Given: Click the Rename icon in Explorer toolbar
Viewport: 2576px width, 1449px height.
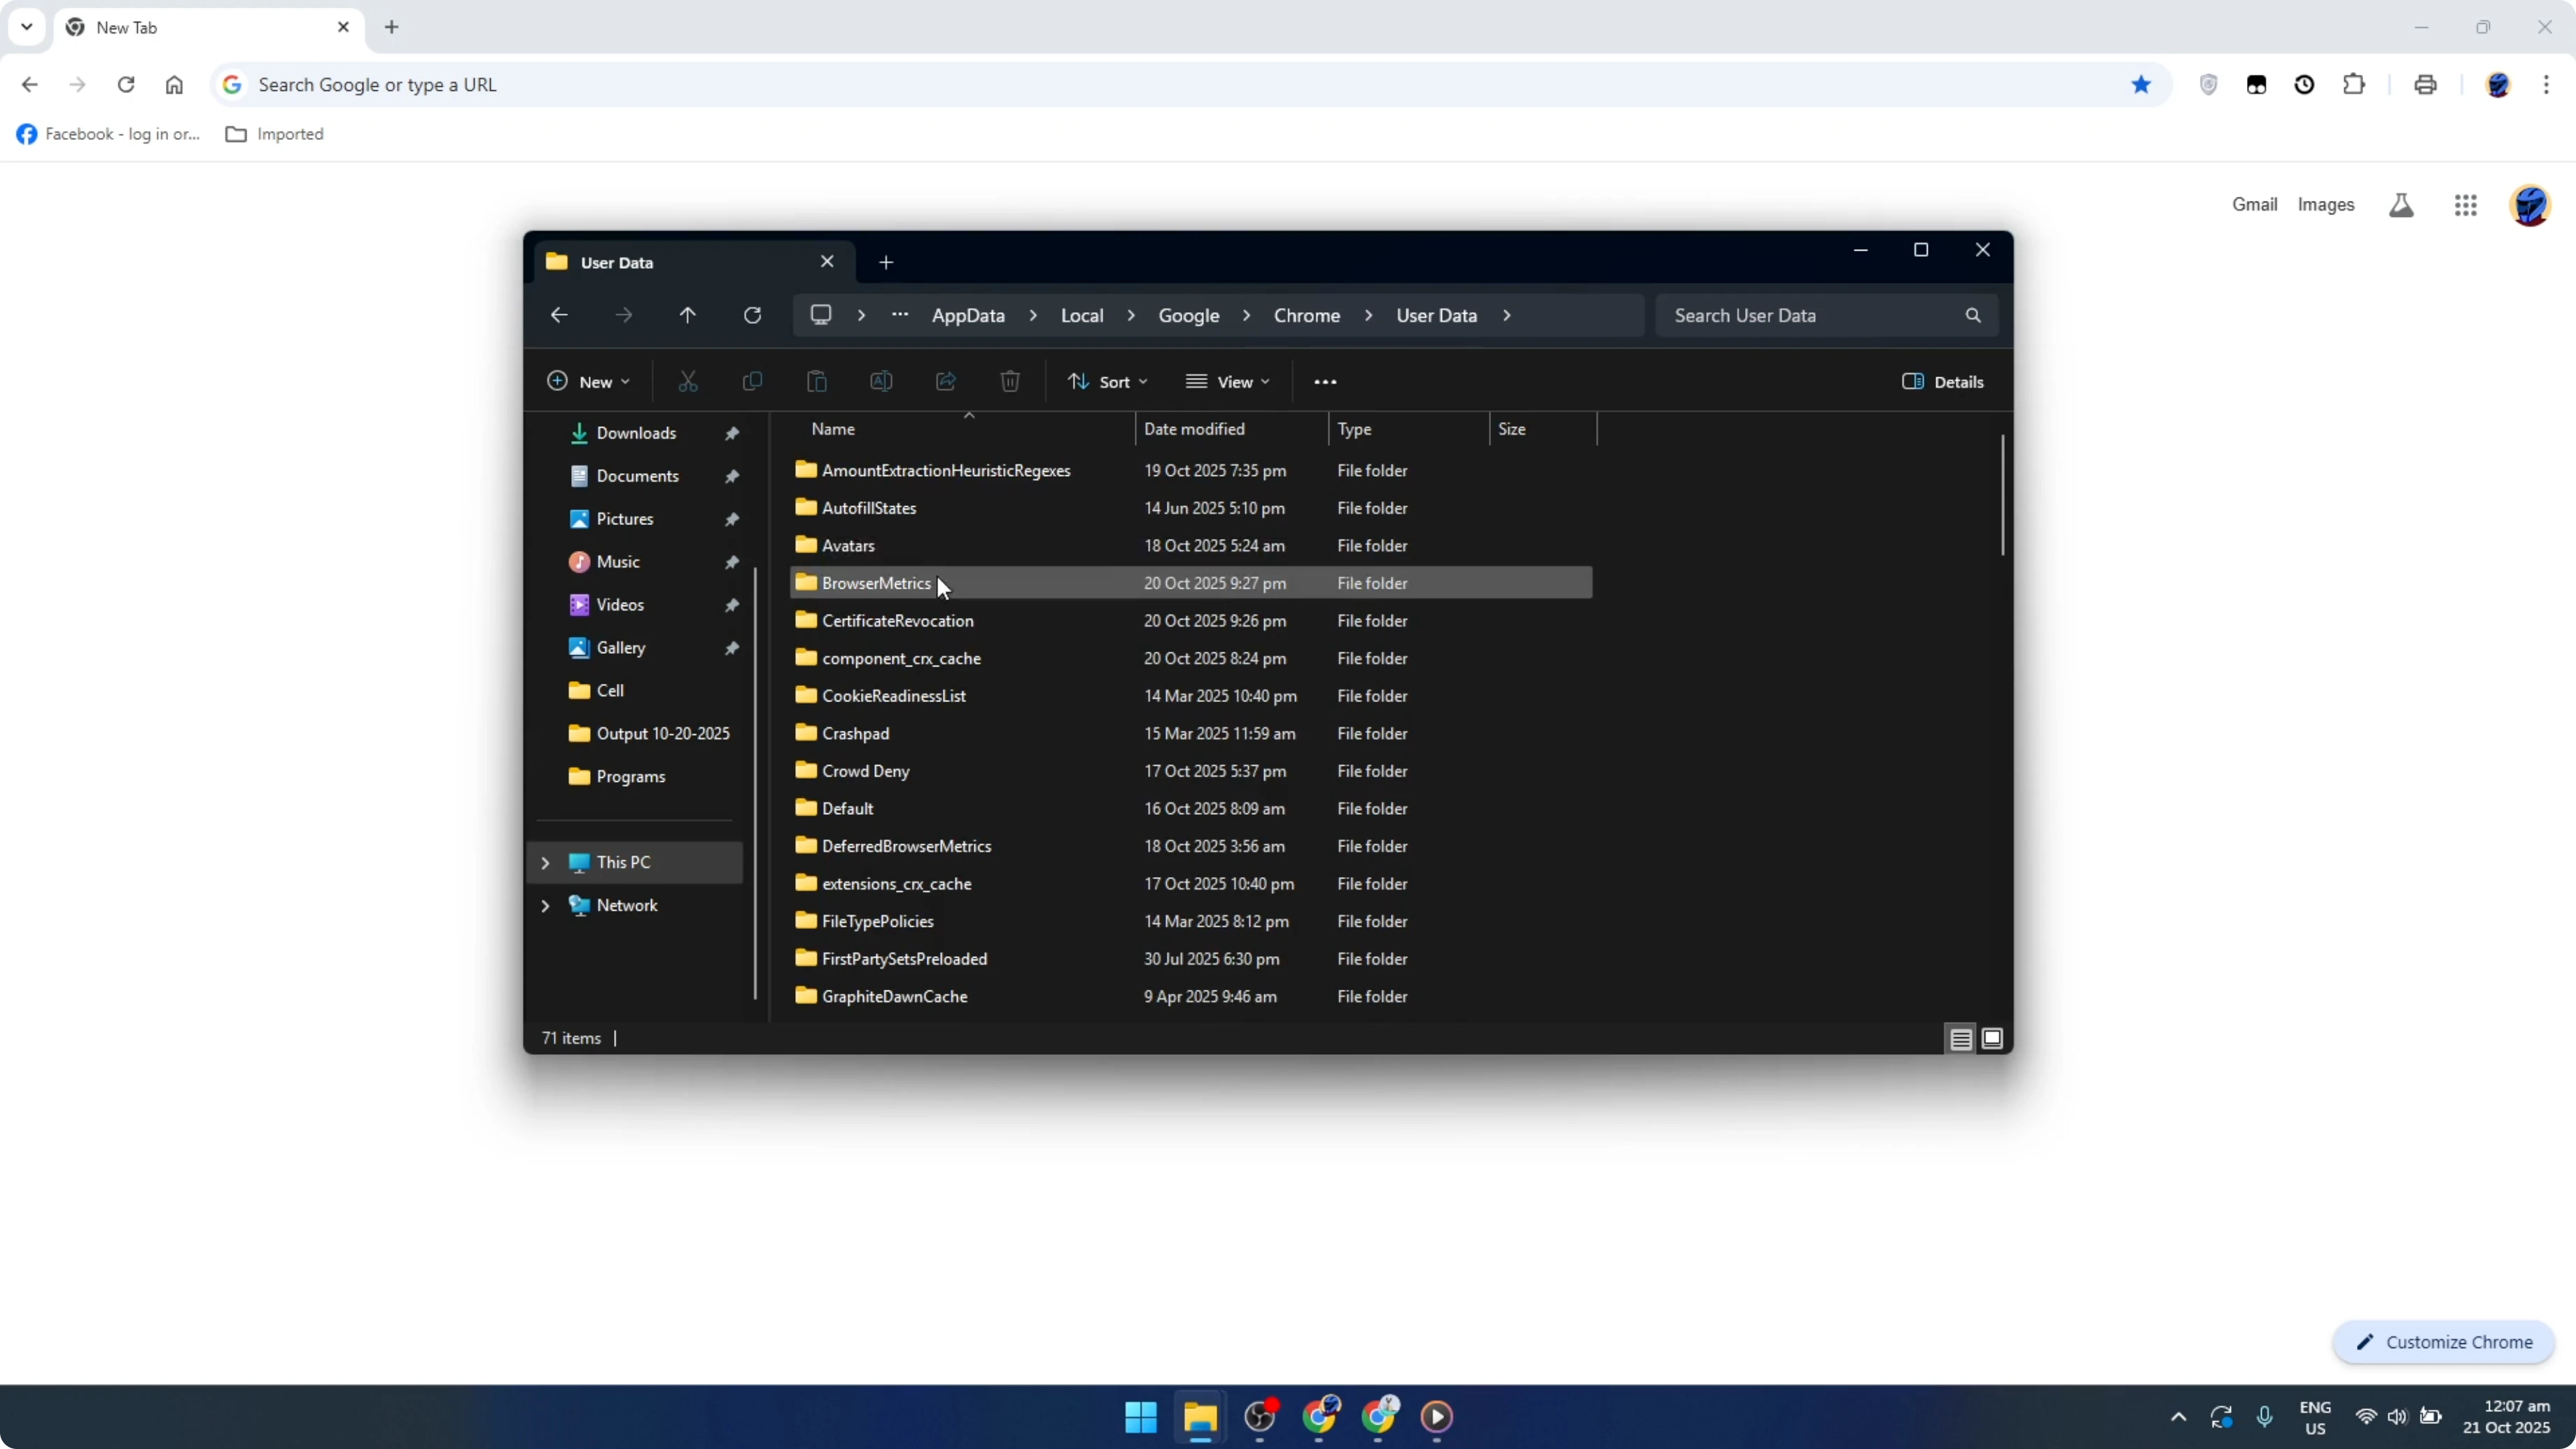Looking at the screenshot, I should [x=881, y=381].
